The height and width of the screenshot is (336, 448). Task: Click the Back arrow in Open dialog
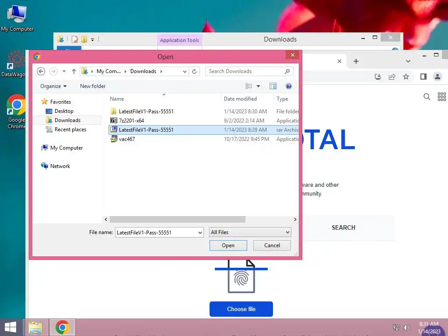(x=41, y=71)
